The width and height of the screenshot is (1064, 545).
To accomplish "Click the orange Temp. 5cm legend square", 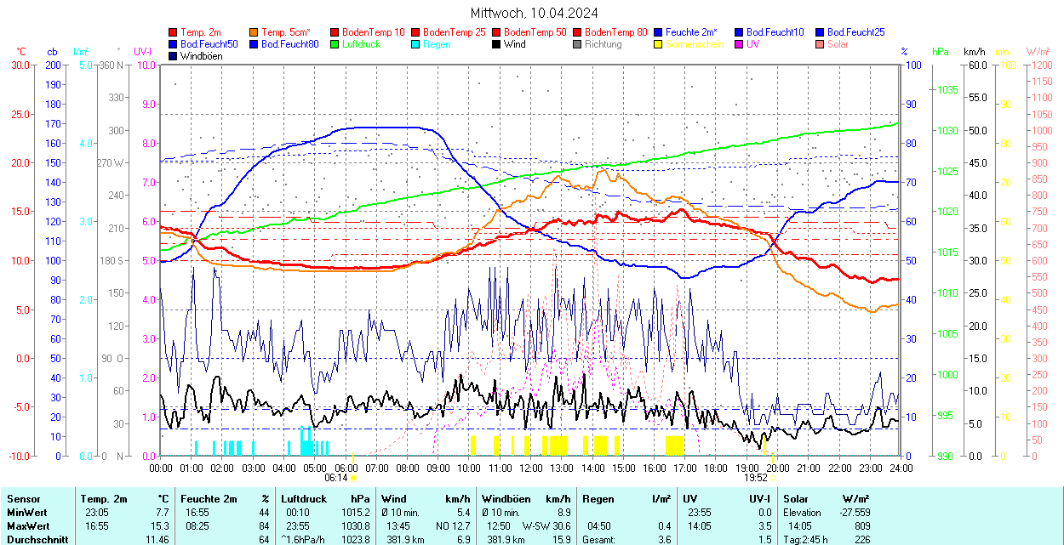I will pos(255,32).
